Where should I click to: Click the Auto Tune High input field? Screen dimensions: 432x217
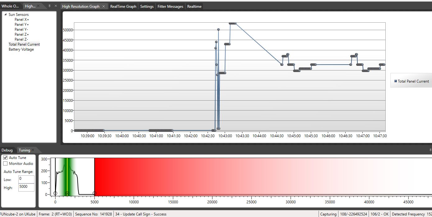(x=26, y=188)
